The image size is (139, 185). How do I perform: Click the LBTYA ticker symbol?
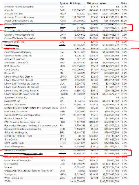coord(63,76)
